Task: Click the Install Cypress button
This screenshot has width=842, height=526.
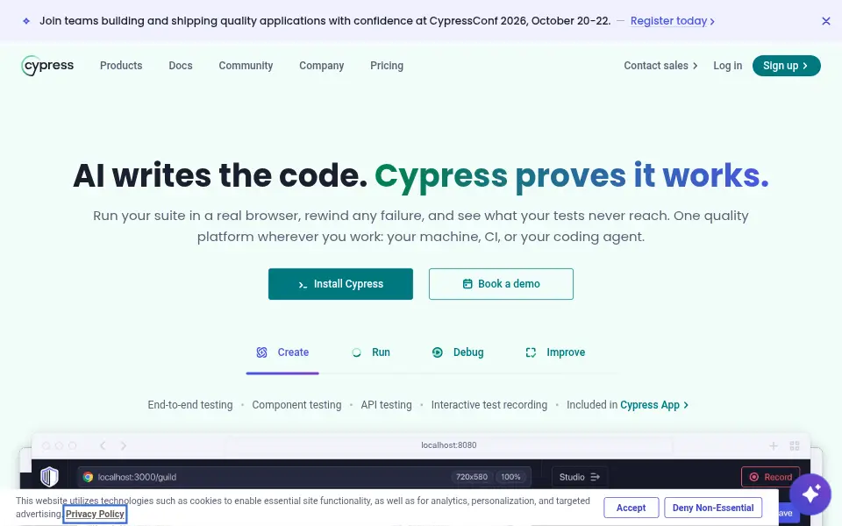Action: (340, 284)
